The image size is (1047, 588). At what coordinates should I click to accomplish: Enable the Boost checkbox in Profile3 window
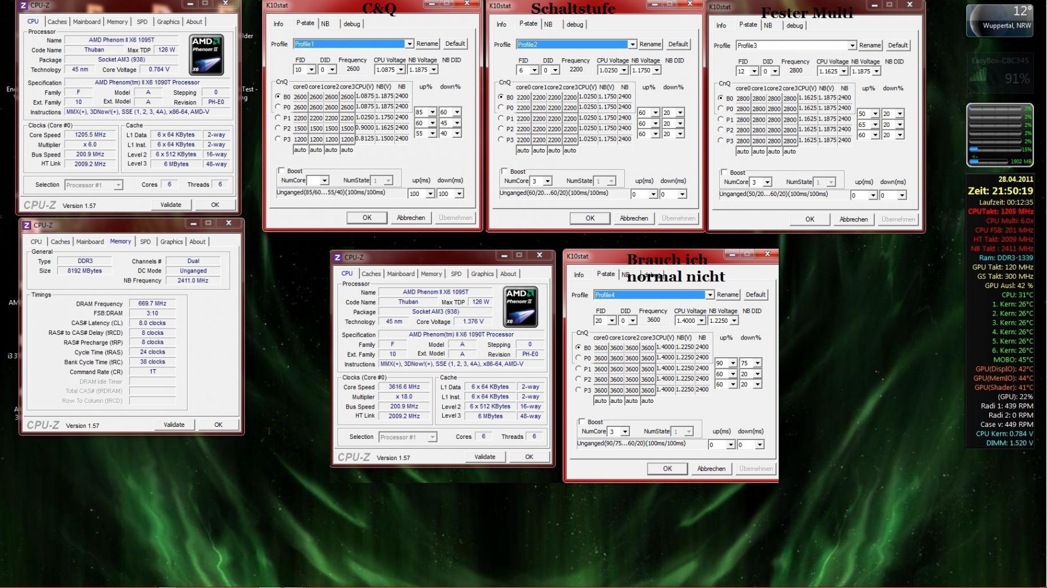click(x=724, y=172)
